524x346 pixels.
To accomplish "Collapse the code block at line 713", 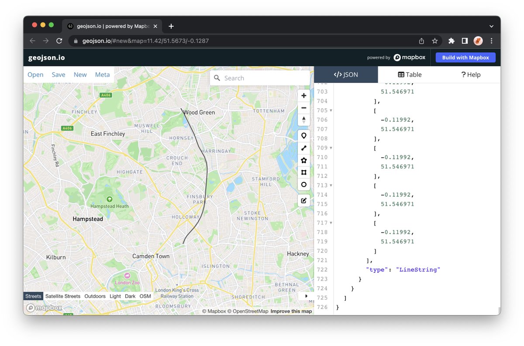I will [x=331, y=185].
